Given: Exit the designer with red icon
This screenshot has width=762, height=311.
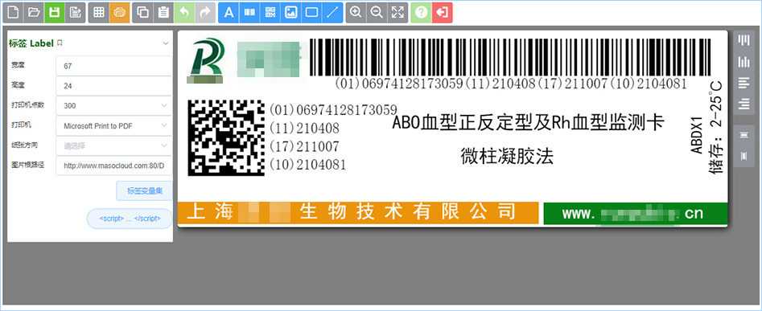Looking at the screenshot, I should (442, 13).
